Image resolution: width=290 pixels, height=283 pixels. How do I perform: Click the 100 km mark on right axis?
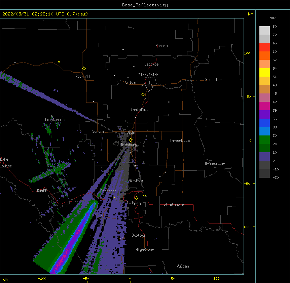click(x=247, y=53)
